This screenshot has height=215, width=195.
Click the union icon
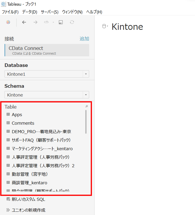coord(8,210)
